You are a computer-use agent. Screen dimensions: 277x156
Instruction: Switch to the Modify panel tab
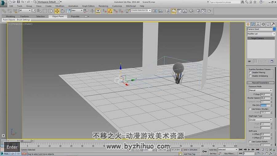click(x=253, y=24)
